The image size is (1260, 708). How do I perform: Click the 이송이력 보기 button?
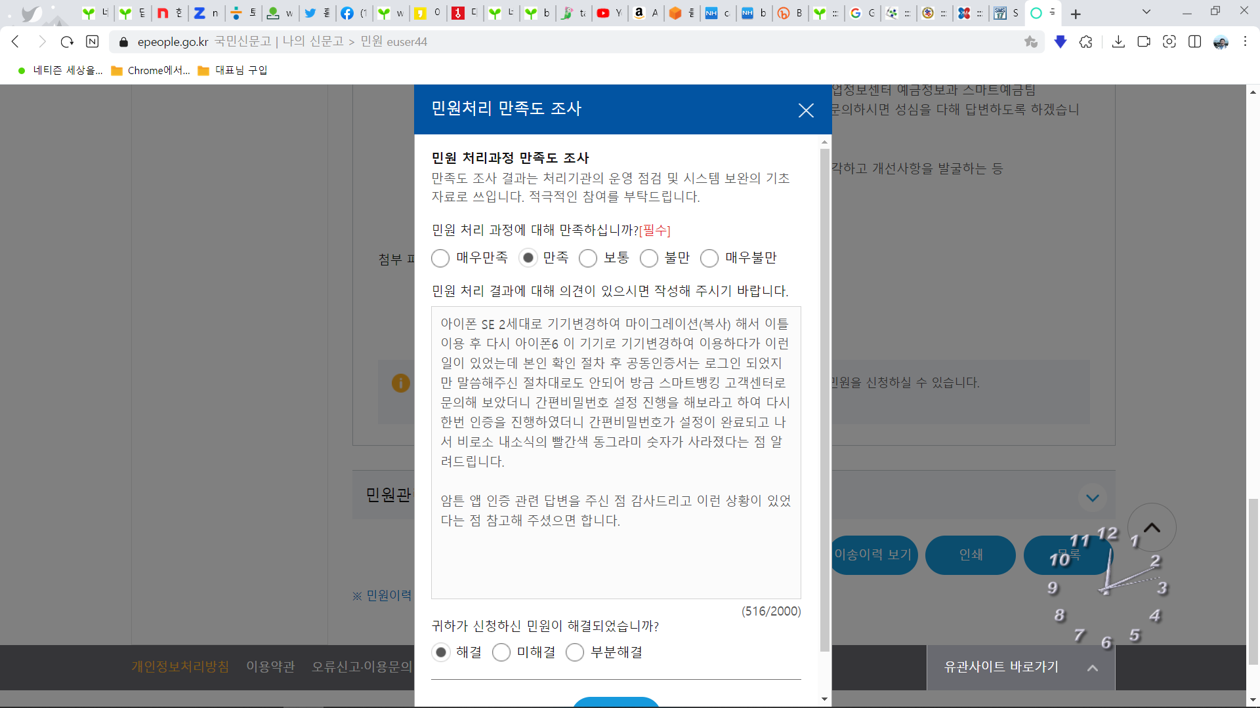pyautogui.click(x=873, y=555)
